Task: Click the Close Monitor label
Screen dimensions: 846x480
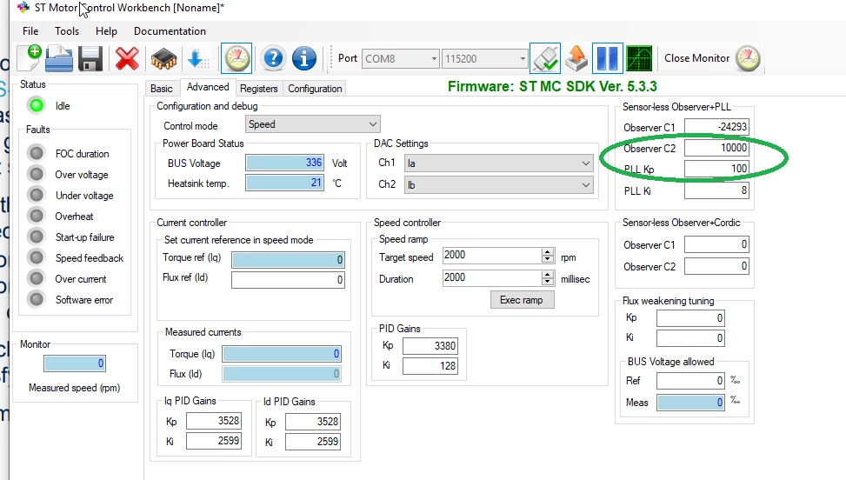Action: (696, 57)
